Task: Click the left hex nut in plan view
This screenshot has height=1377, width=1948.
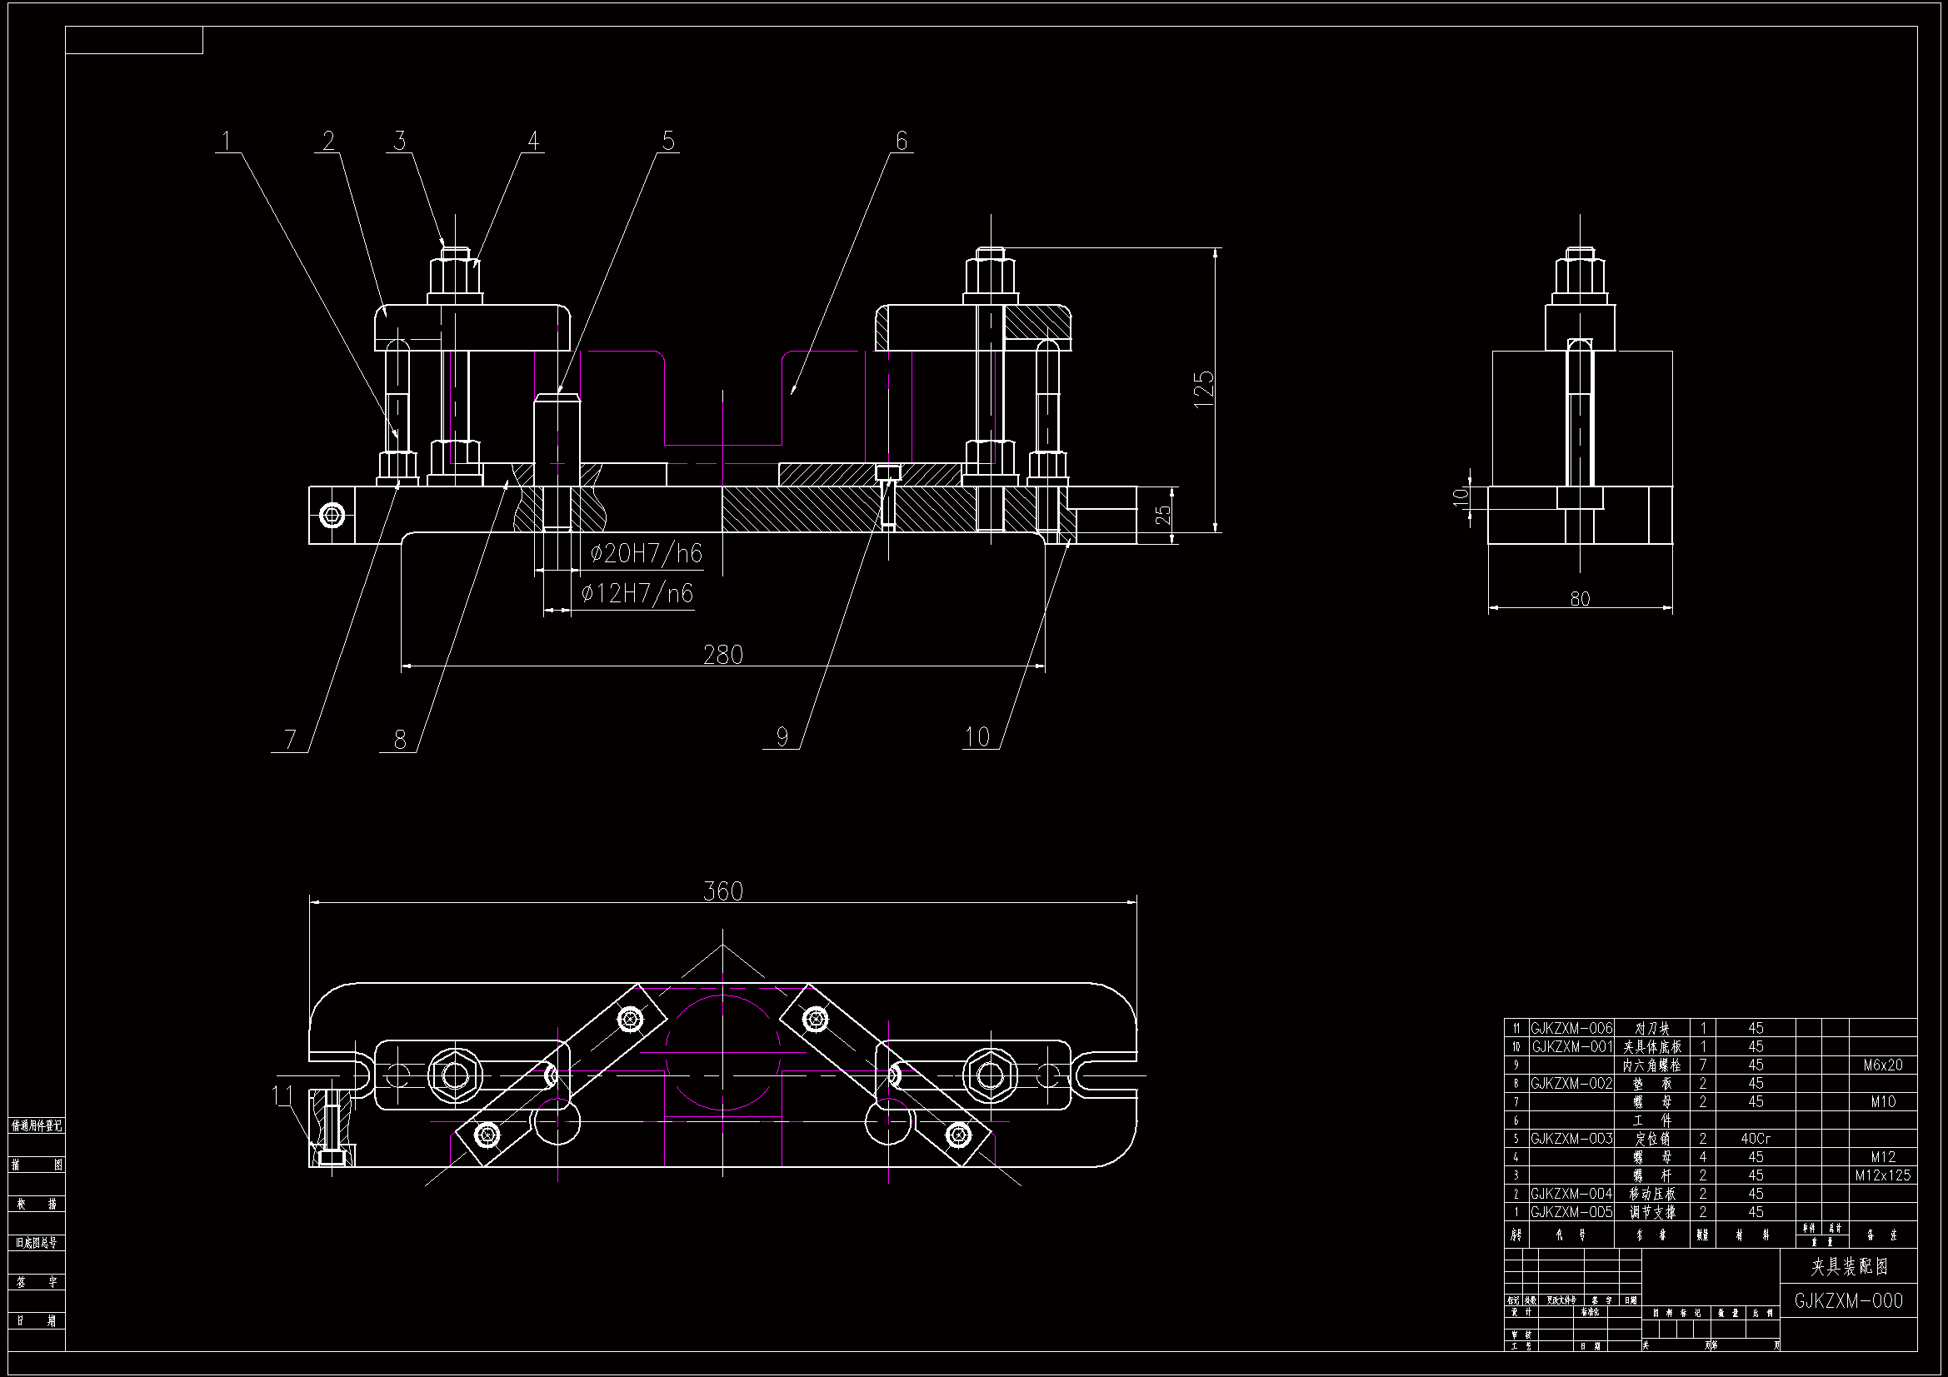Action: 454,1075
